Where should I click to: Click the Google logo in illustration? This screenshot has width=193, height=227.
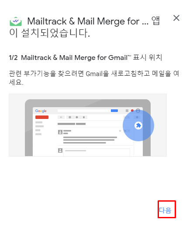tap(41, 111)
